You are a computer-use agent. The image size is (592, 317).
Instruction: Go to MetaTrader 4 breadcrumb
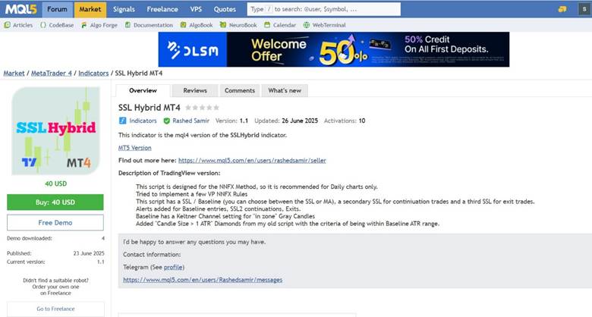coord(52,74)
